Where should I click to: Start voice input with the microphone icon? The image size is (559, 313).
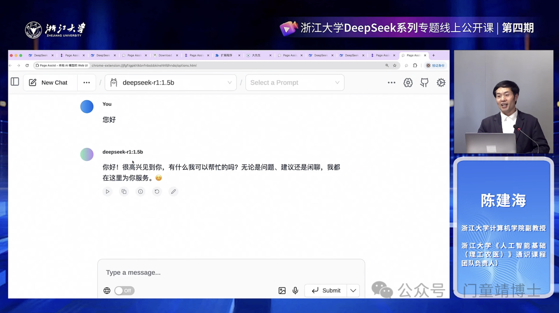pyautogui.click(x=295, y=291)
